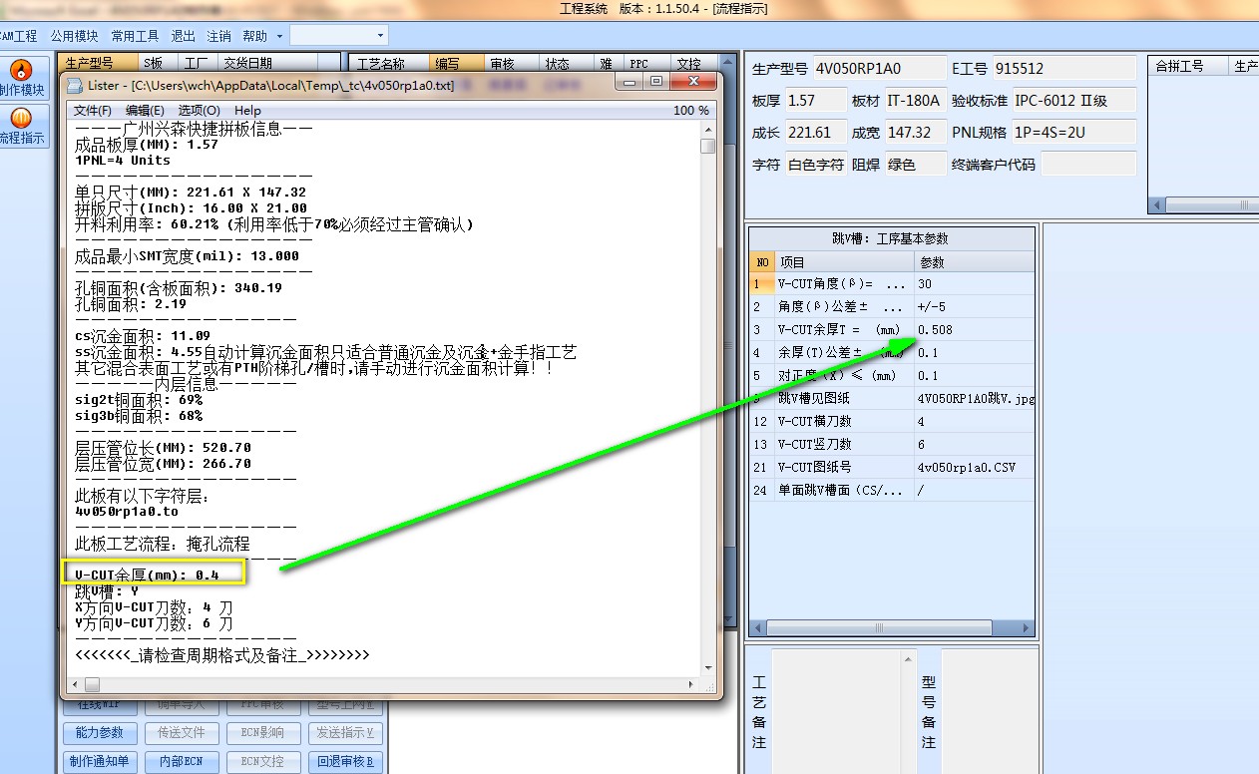
Task: Click the 内部ECN button
Action: click(x=181, y=761)
